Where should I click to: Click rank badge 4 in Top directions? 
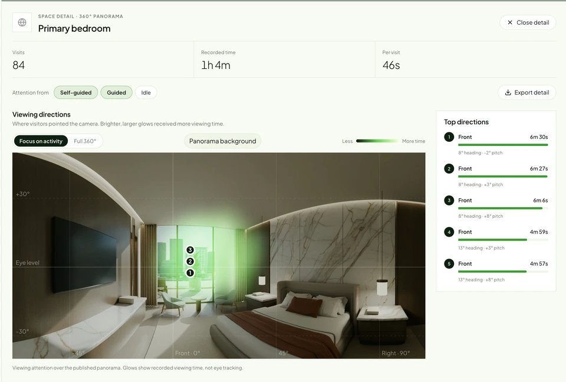click(x=449, y=232)
